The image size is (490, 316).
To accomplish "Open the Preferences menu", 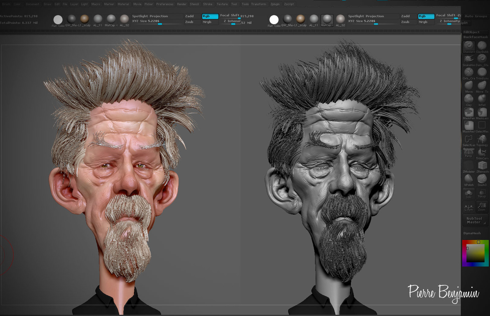I will (x=165, y=4).
